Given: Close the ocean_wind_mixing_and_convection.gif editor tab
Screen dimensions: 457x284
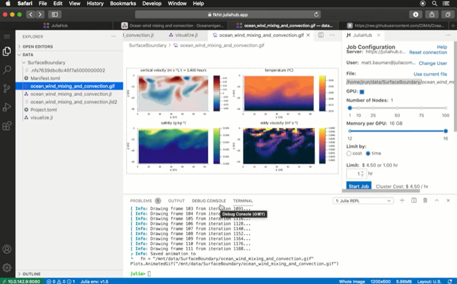Looking at the screenshot, I should [308, 35].
